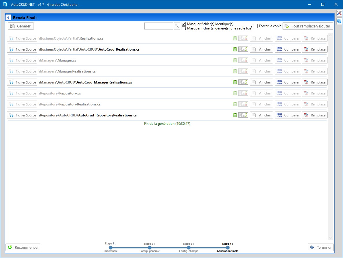Click diff status icon for AutoCrud_RepositoryRealisations.cs

click(243, 115)
